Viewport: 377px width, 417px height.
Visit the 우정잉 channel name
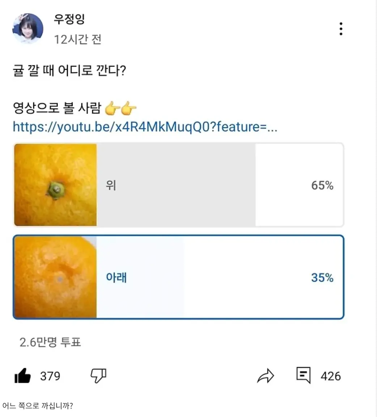click(x=69, y=19)
